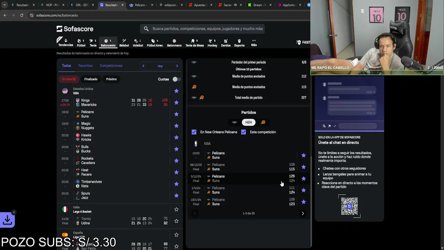
Task: Open the Tenis sports section
Action: (93, 43)
